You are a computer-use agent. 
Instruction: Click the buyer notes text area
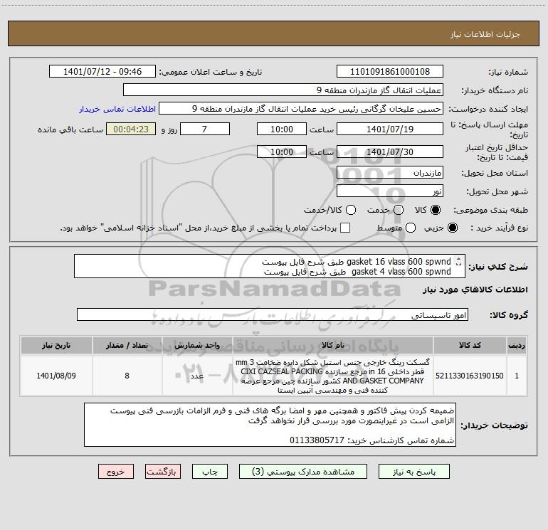[x=270, y=425]
